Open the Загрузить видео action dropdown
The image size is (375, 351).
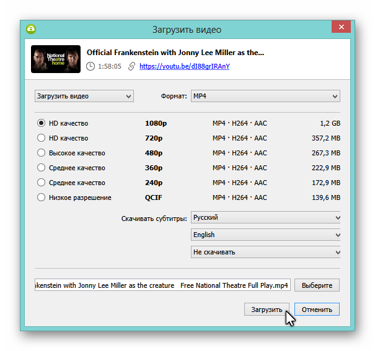[84, 96]
